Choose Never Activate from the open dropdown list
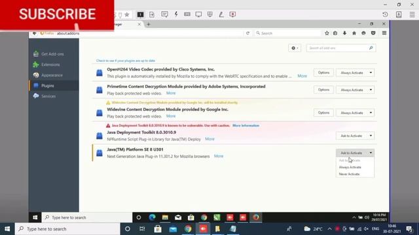The image size is (419, 235). tap(349, 174)
